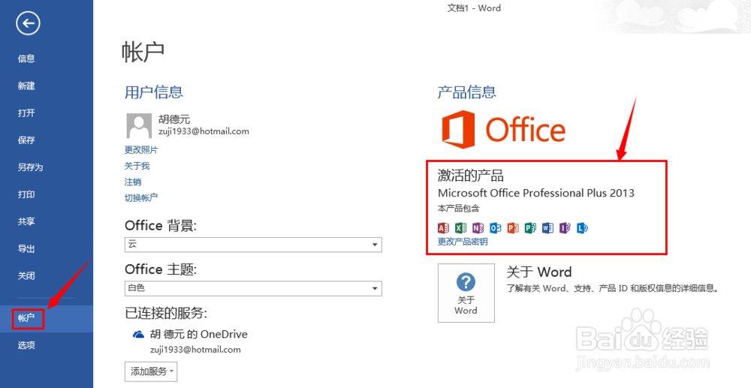Click the user name 胡德元
Screen dimensions: 751x388
[x=174, y=119]
